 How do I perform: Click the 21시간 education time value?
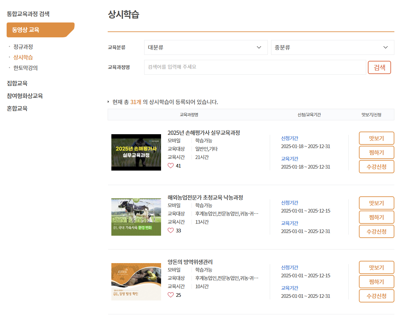pyautogui.click(x=202, y=157)
